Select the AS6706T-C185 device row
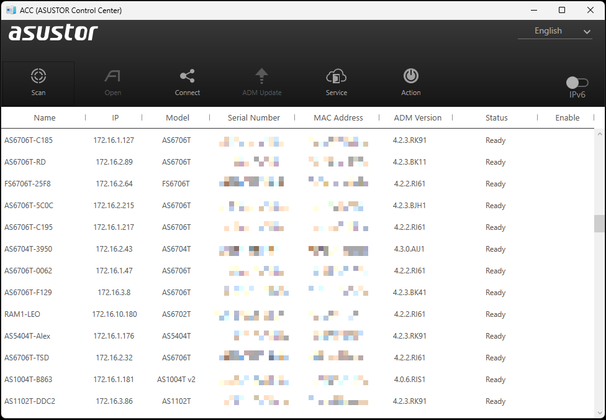Viewport: 606px width, 420px height. [x=297, y=140]
